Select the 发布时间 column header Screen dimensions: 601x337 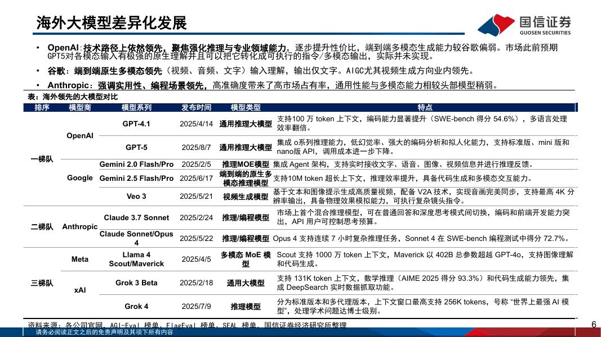[194, 108]
